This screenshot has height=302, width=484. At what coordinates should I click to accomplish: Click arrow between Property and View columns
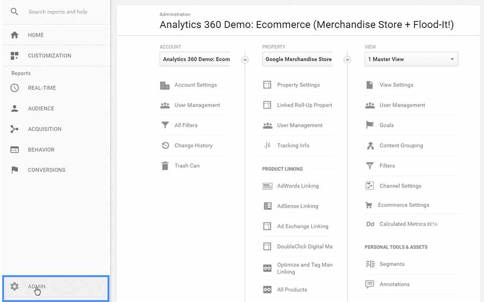(347, 60)
